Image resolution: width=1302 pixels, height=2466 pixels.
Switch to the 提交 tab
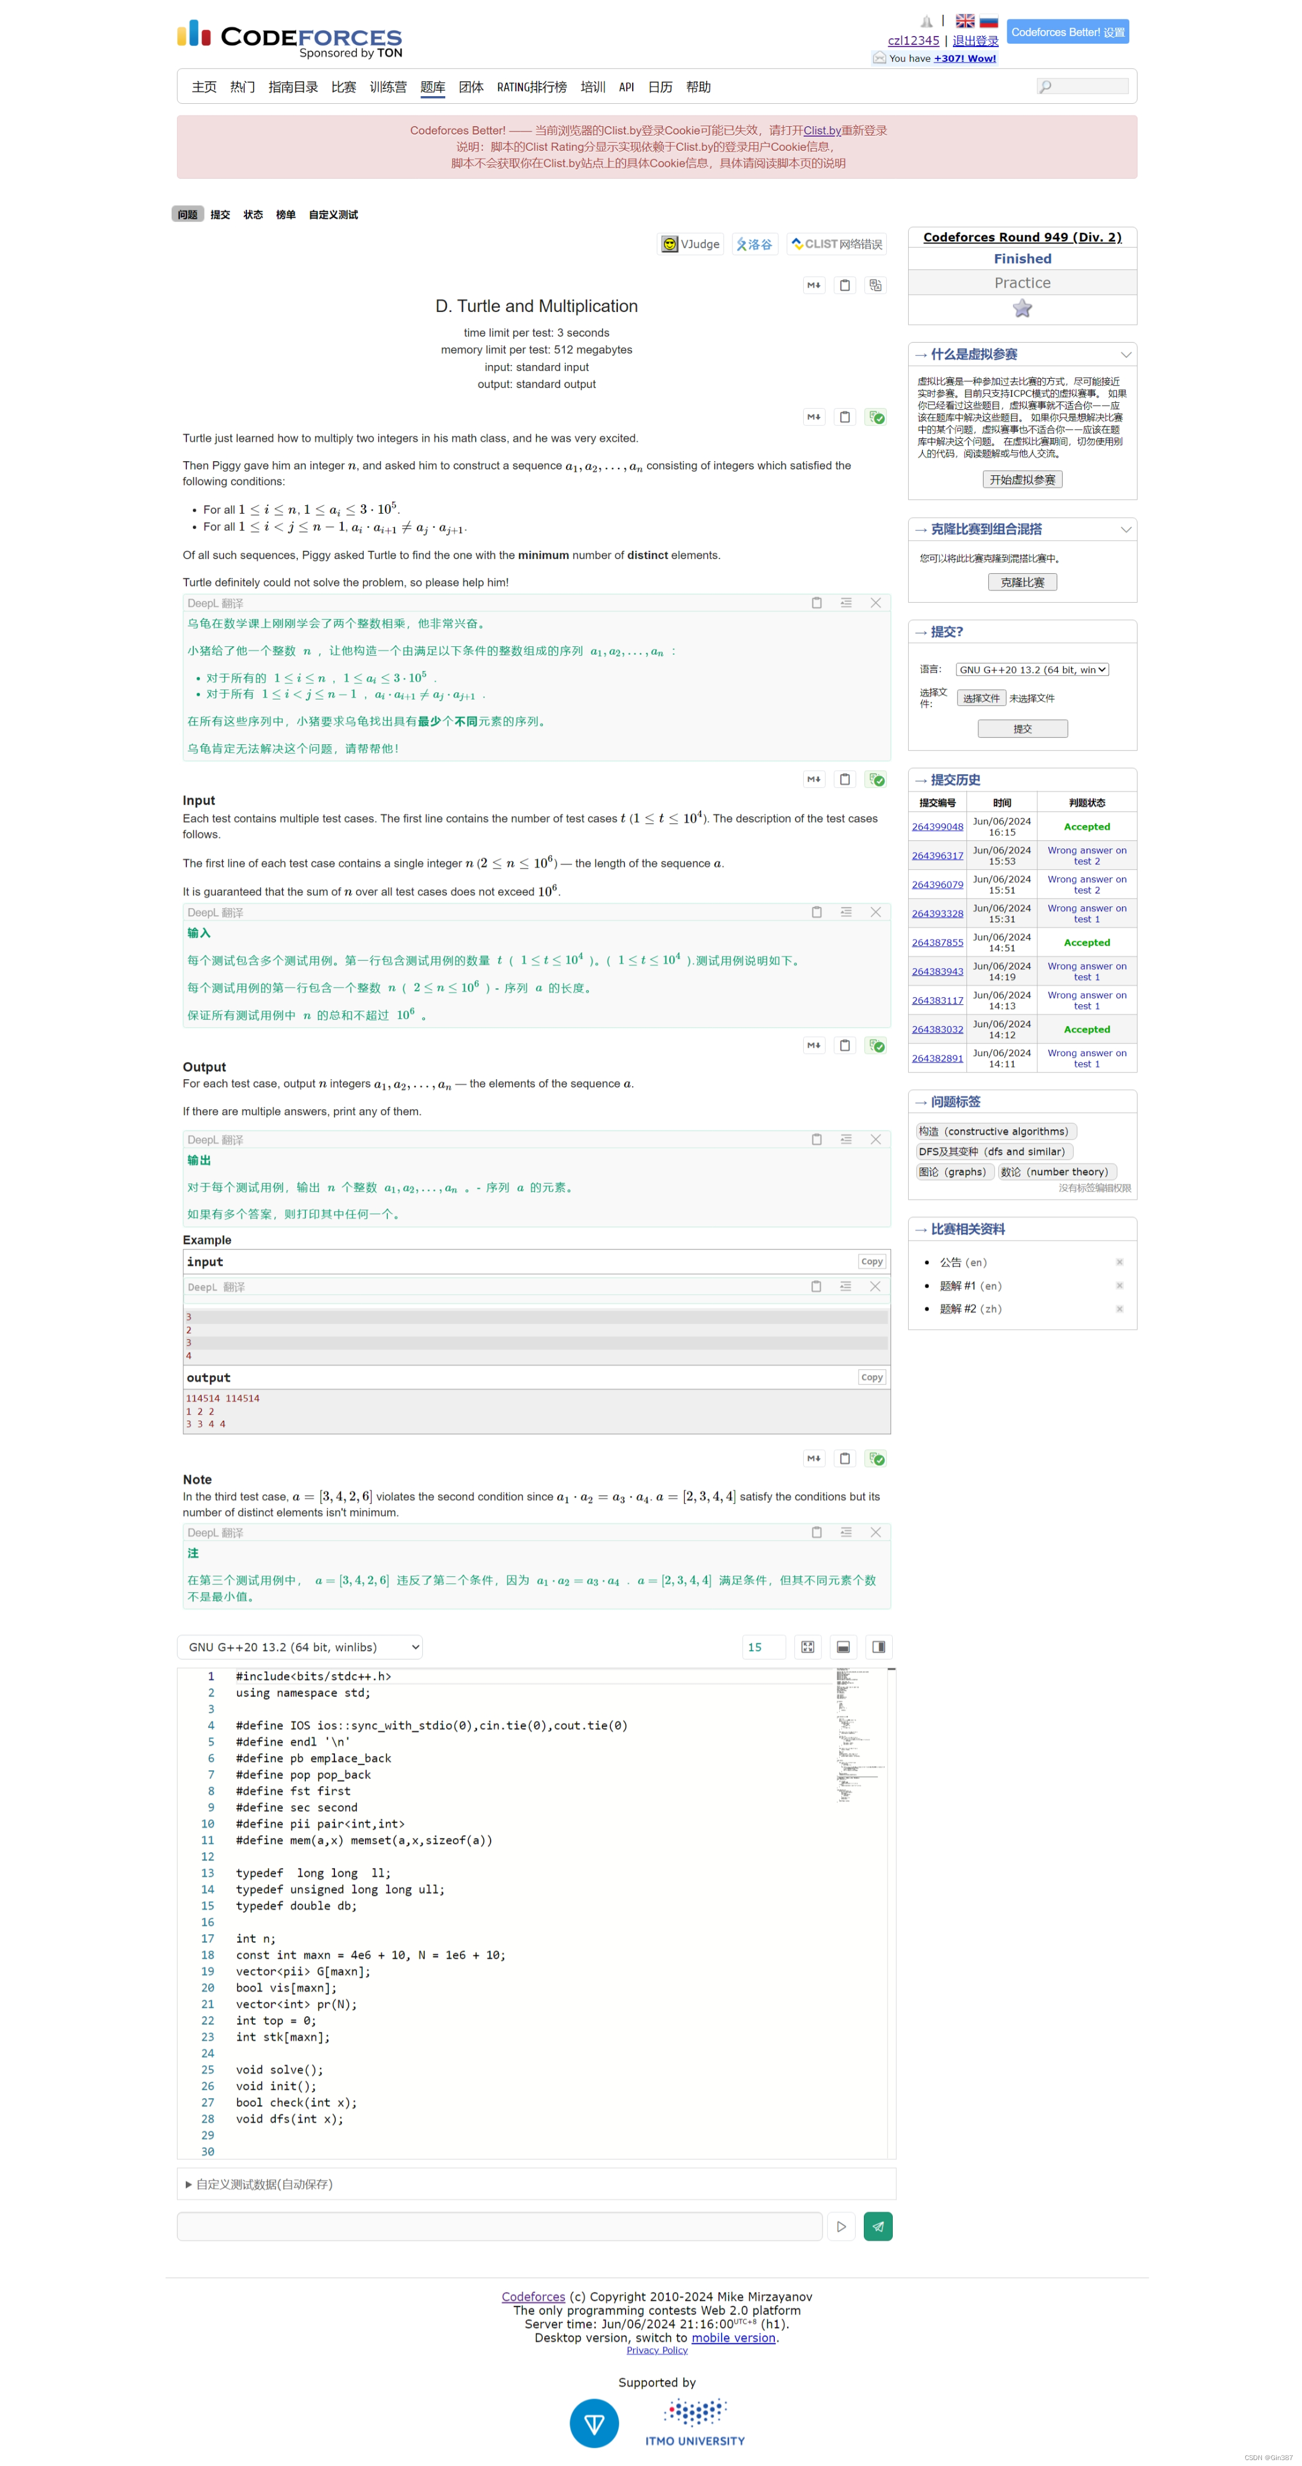point(219,215)
